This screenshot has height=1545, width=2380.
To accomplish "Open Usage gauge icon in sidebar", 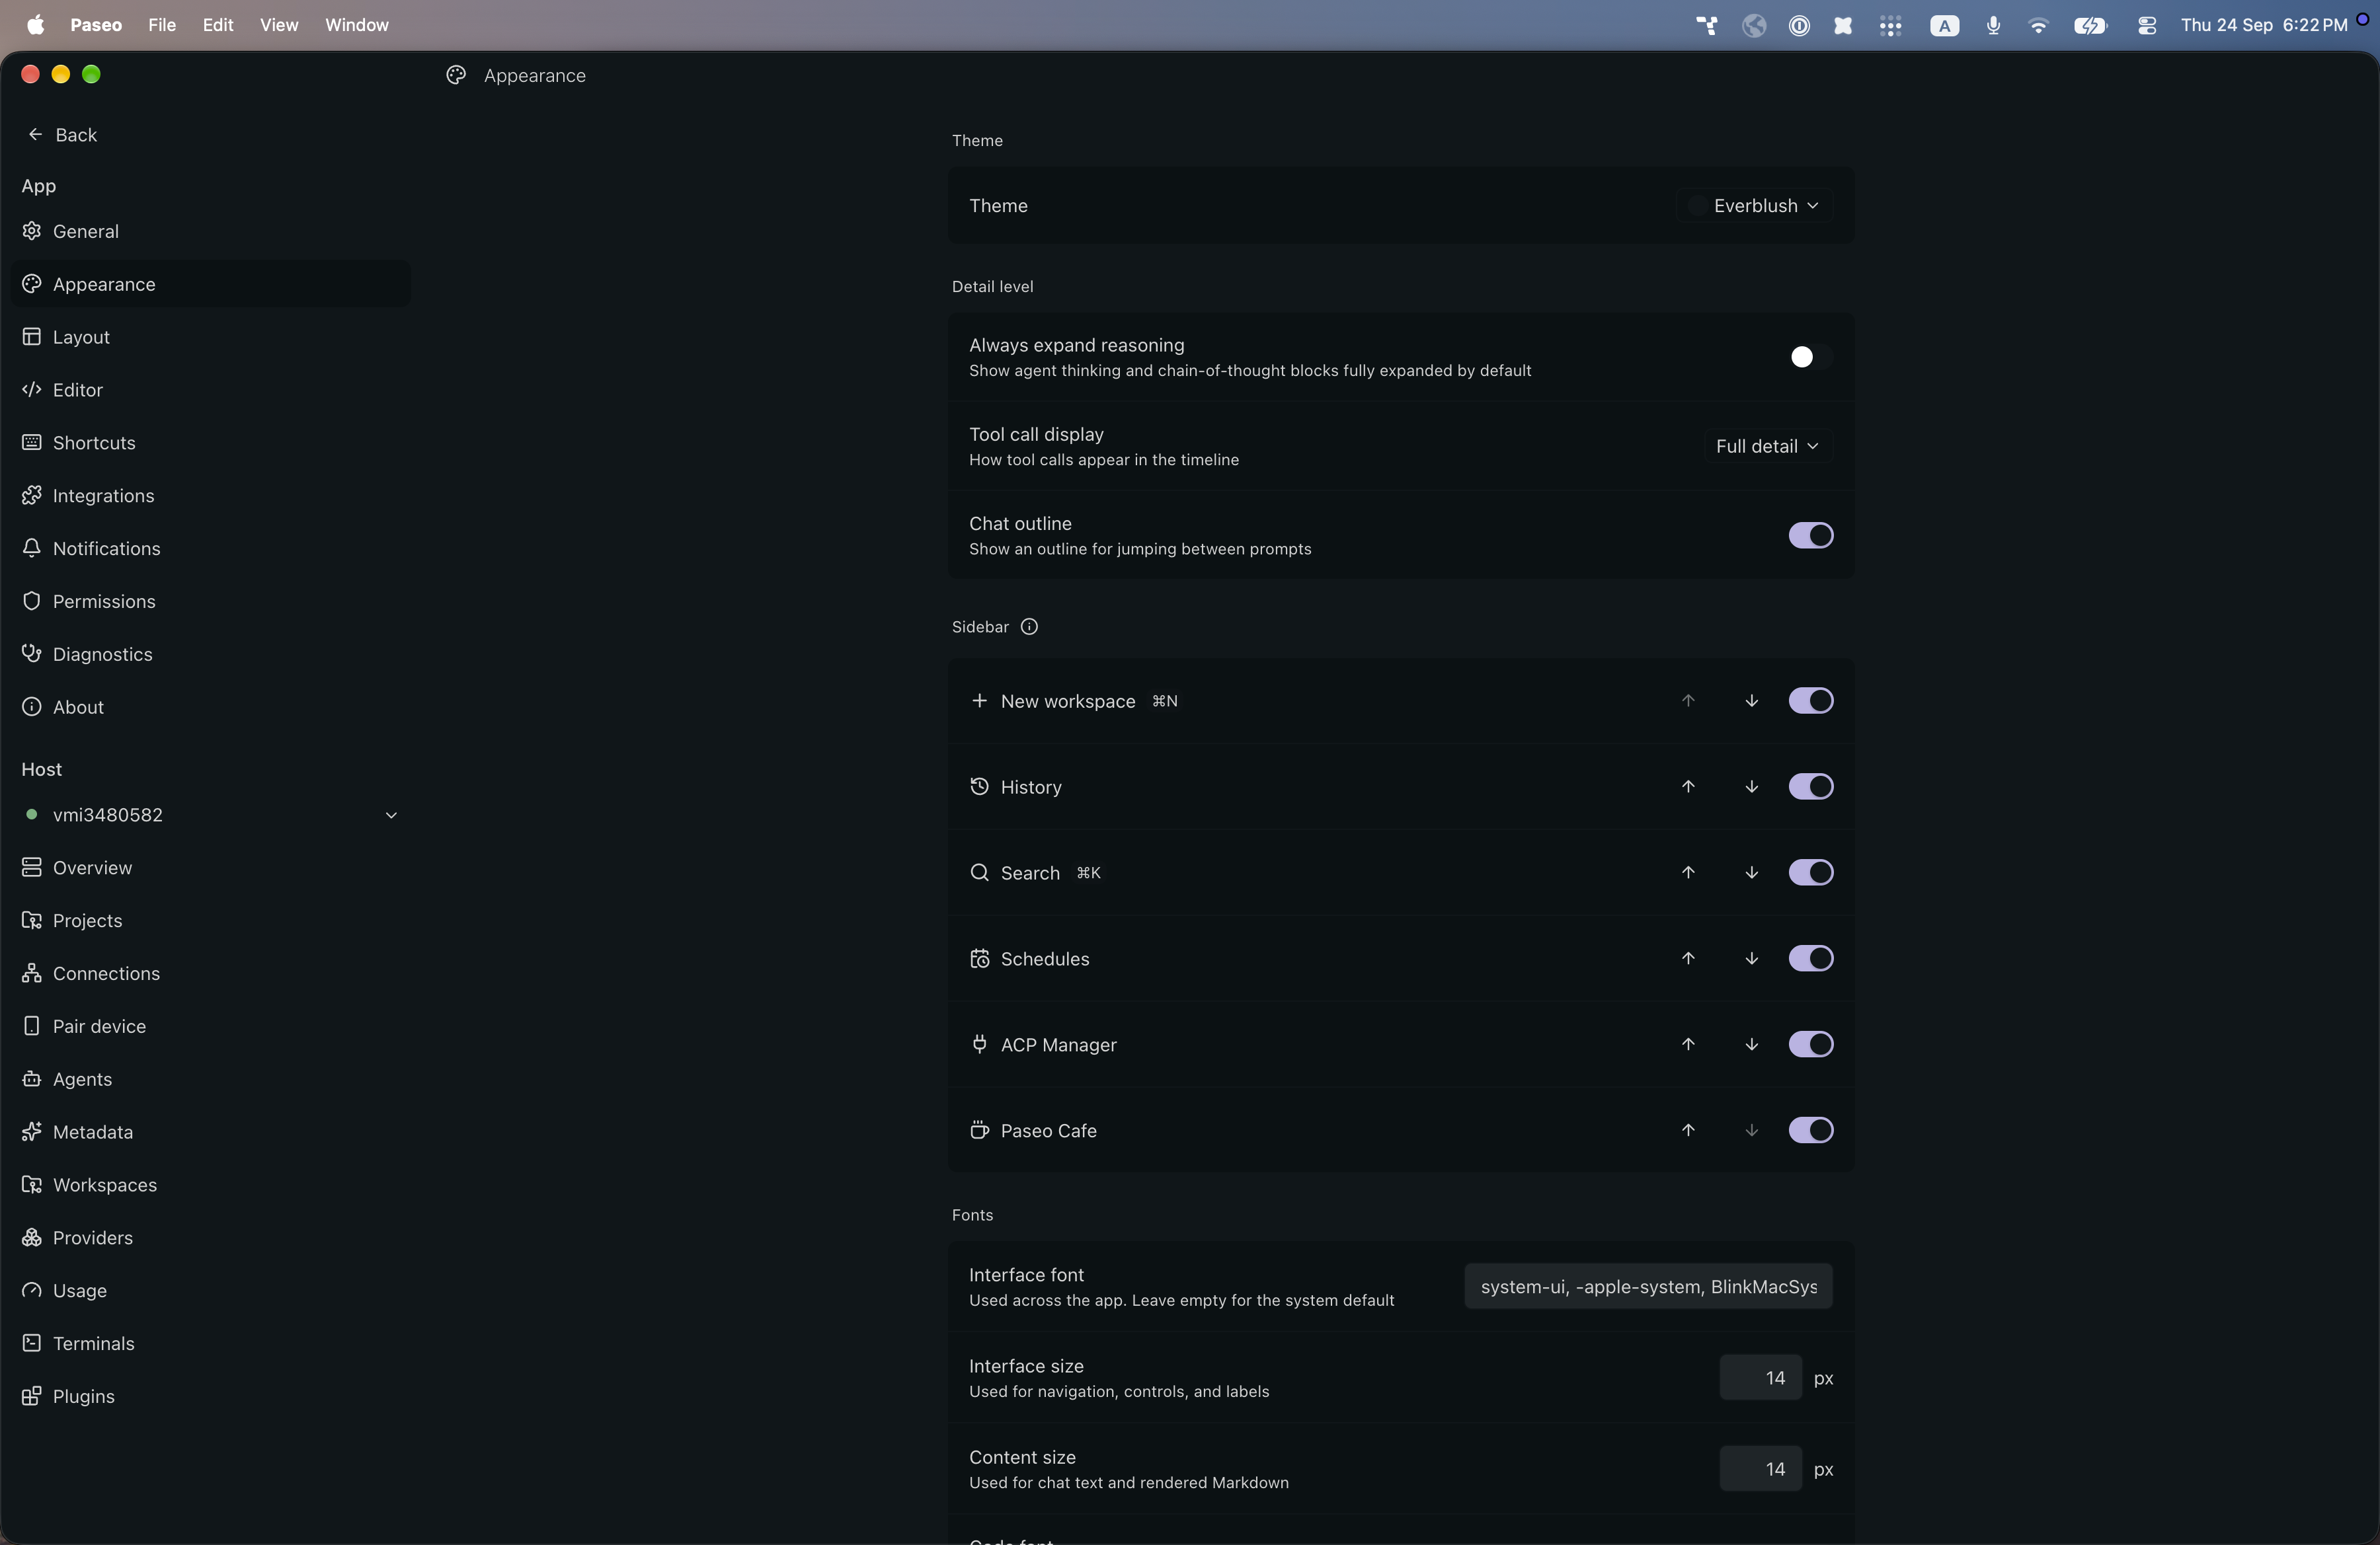I will click(32, 1289).
